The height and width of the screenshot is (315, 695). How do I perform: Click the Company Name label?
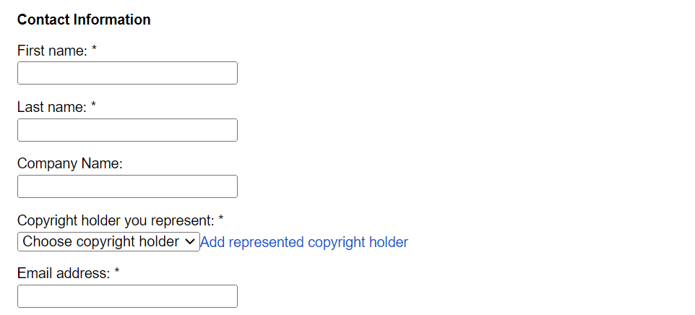click(x=70, y=163)
